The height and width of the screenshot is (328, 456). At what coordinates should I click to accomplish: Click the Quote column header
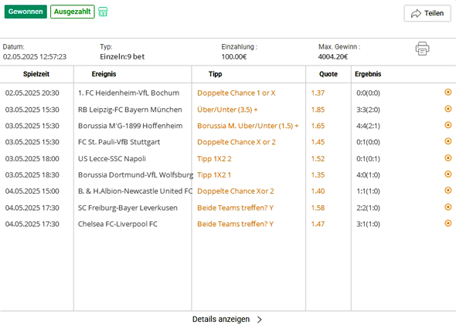point(328,74)
